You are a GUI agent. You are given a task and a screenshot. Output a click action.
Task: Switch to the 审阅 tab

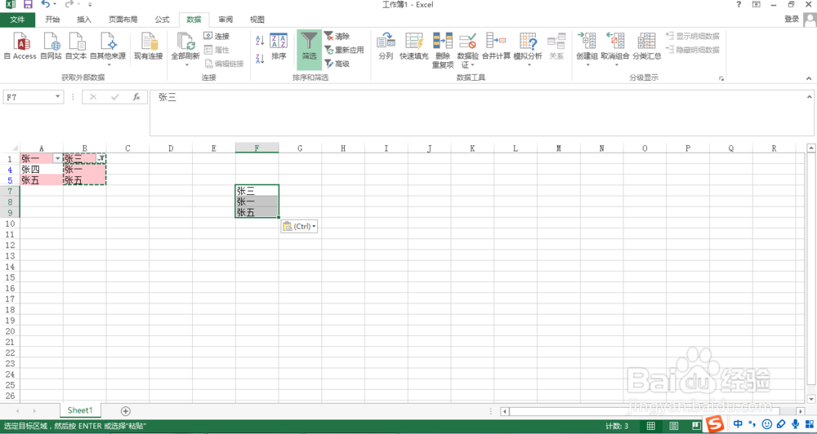[225, 20]
